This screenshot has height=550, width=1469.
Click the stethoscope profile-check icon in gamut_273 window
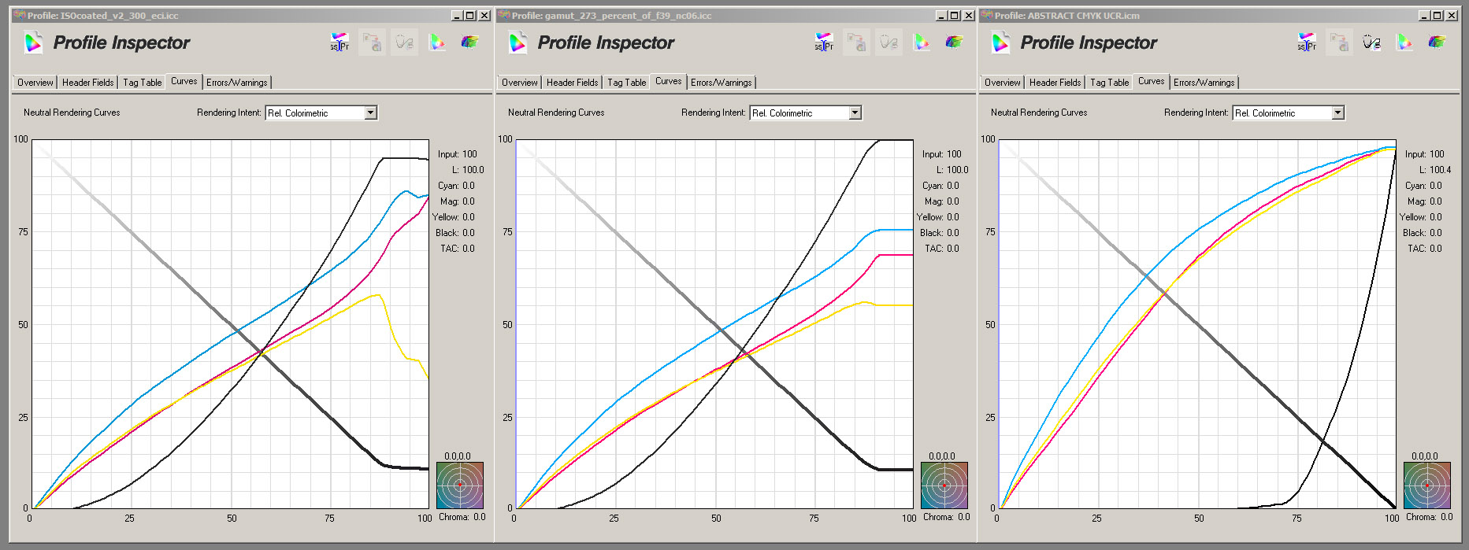coord(889,42)
